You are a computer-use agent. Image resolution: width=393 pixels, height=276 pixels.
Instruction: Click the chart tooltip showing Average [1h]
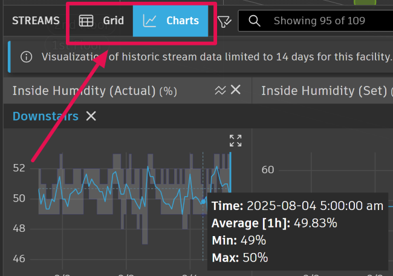pos(296,231)
